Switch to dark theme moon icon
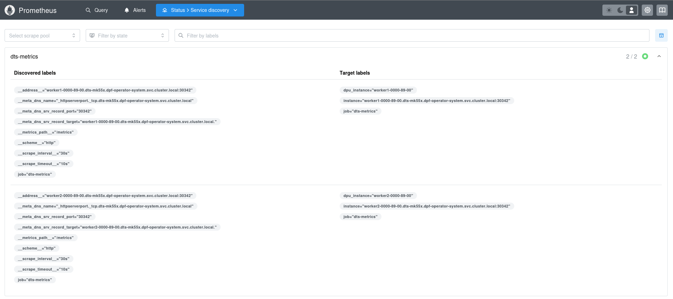This screenshot has width=673, height=299. [x=620, y=10]
